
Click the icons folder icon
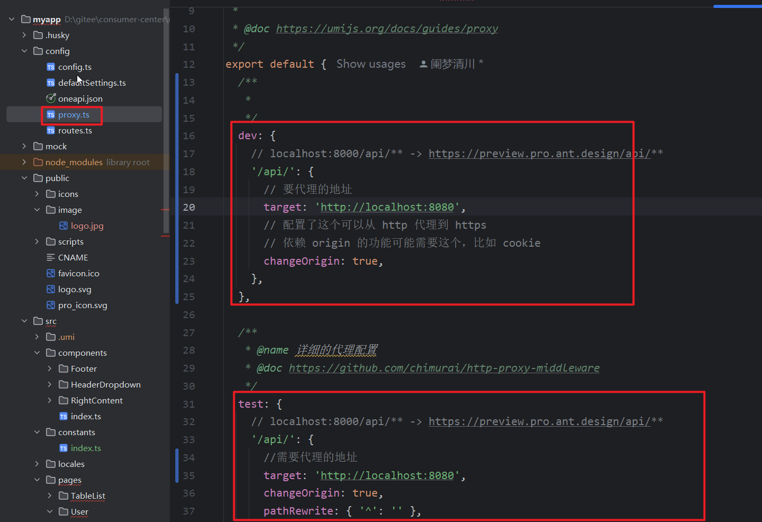point(51,194)
